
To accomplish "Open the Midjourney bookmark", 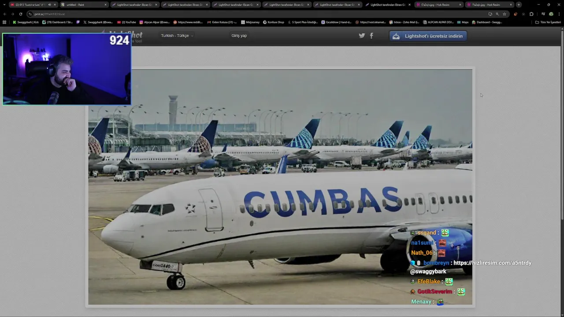I will [x=250, y=22].
